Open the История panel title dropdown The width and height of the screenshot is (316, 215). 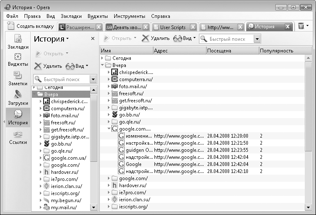51,39
